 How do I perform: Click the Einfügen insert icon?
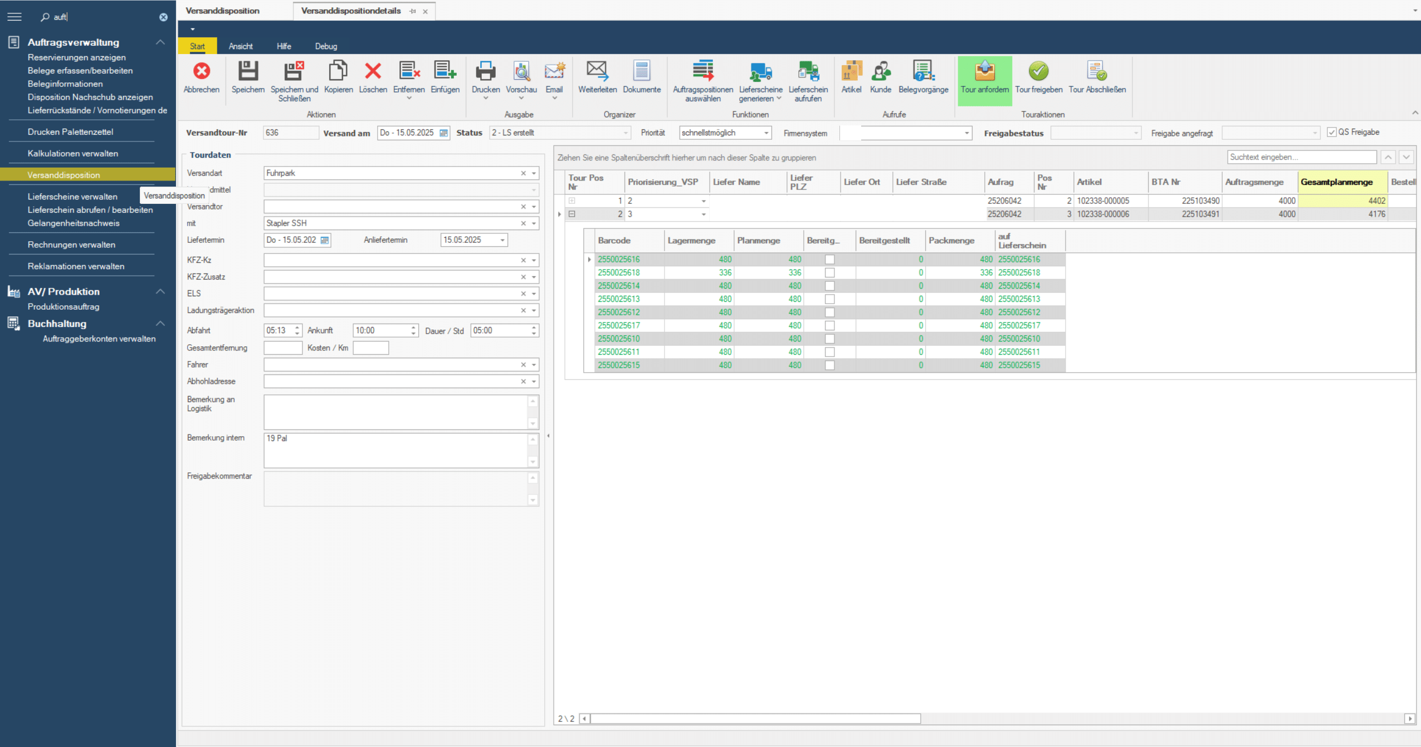tap(445, 71)
